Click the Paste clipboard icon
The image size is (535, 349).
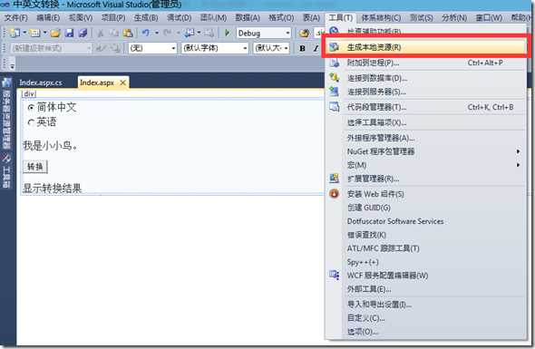(128, 34)
